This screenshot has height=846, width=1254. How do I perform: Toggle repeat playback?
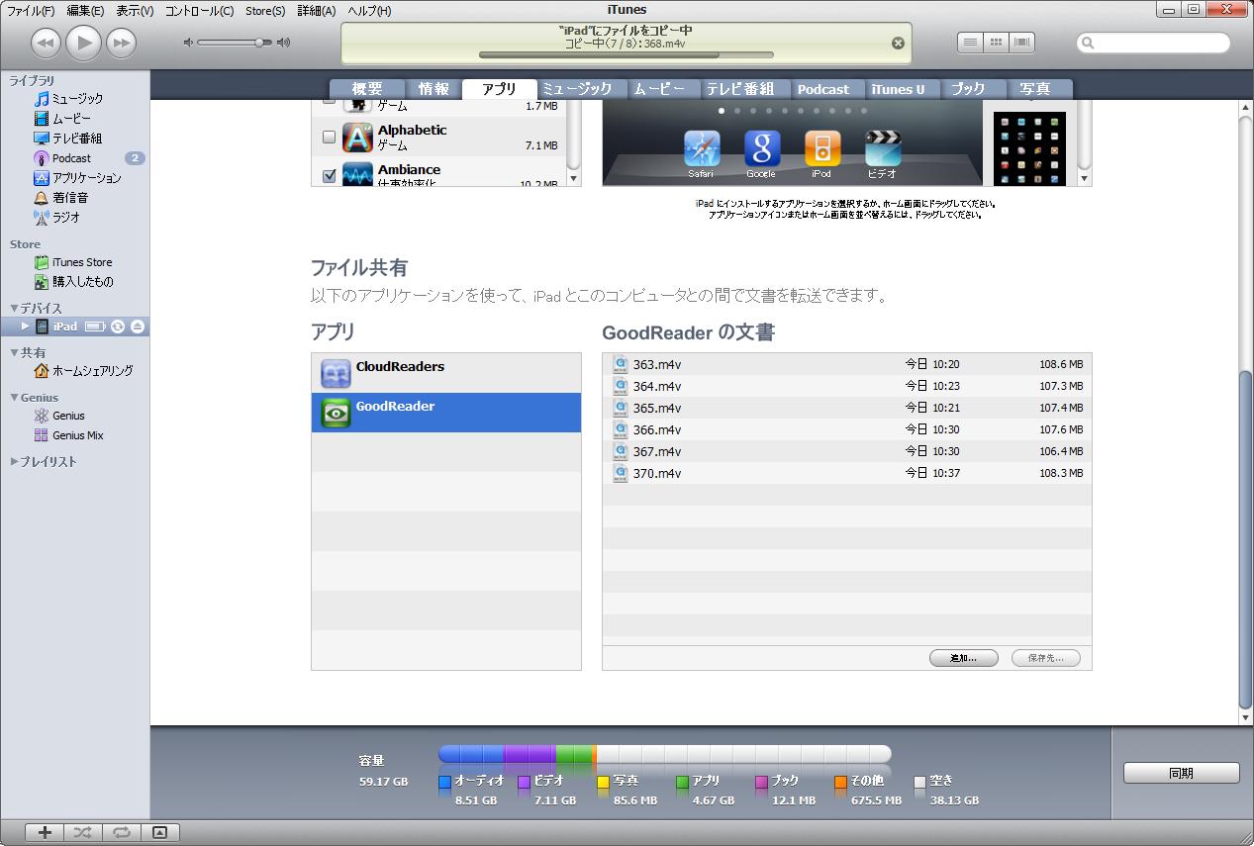pyautogui.click(x=121, y=833)
